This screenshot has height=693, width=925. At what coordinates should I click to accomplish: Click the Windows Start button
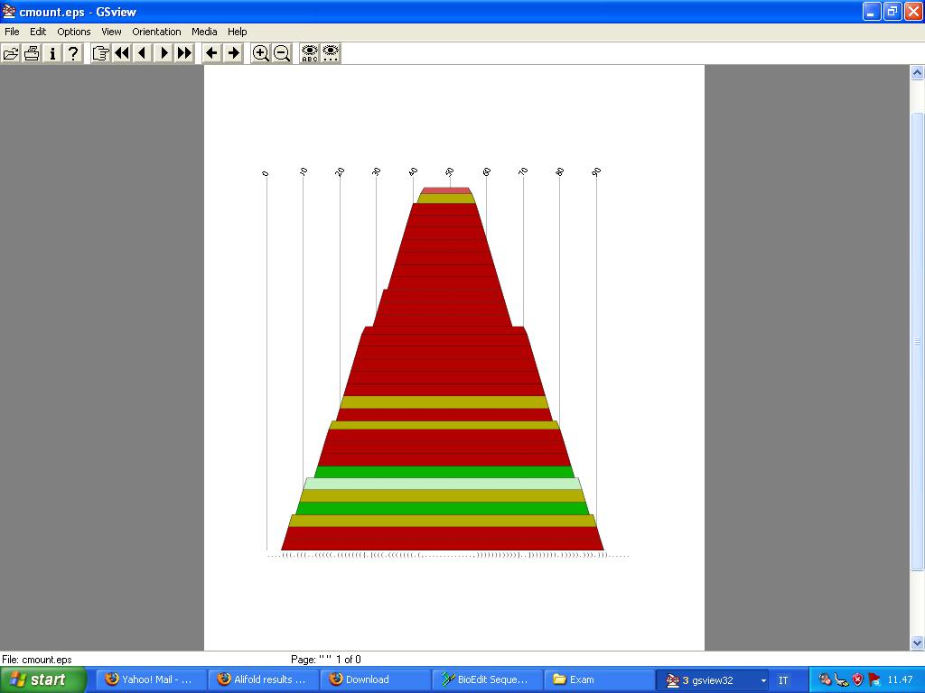coord(42,679)
